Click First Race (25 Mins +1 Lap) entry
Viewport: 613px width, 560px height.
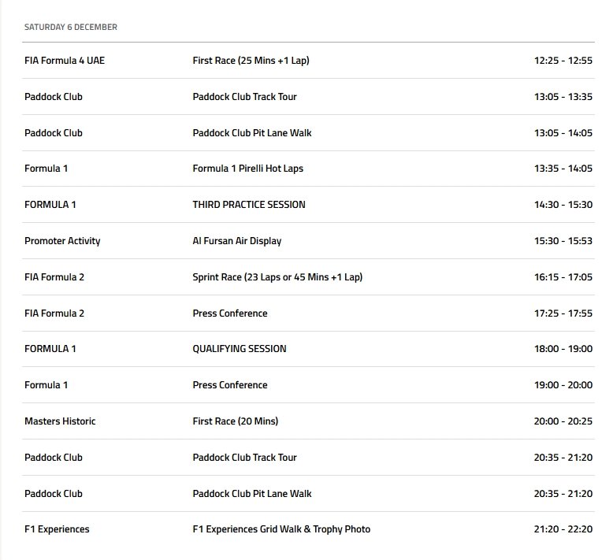[251, 61]
